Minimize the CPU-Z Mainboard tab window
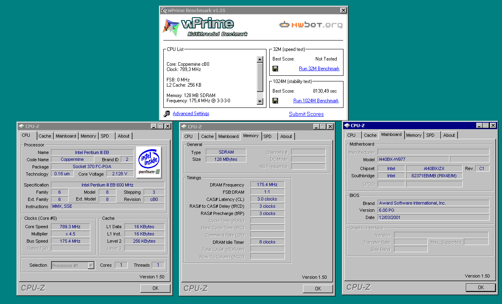 pos(480,126)
